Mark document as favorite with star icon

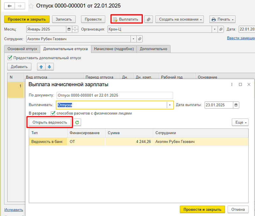[x=31, y=6]
